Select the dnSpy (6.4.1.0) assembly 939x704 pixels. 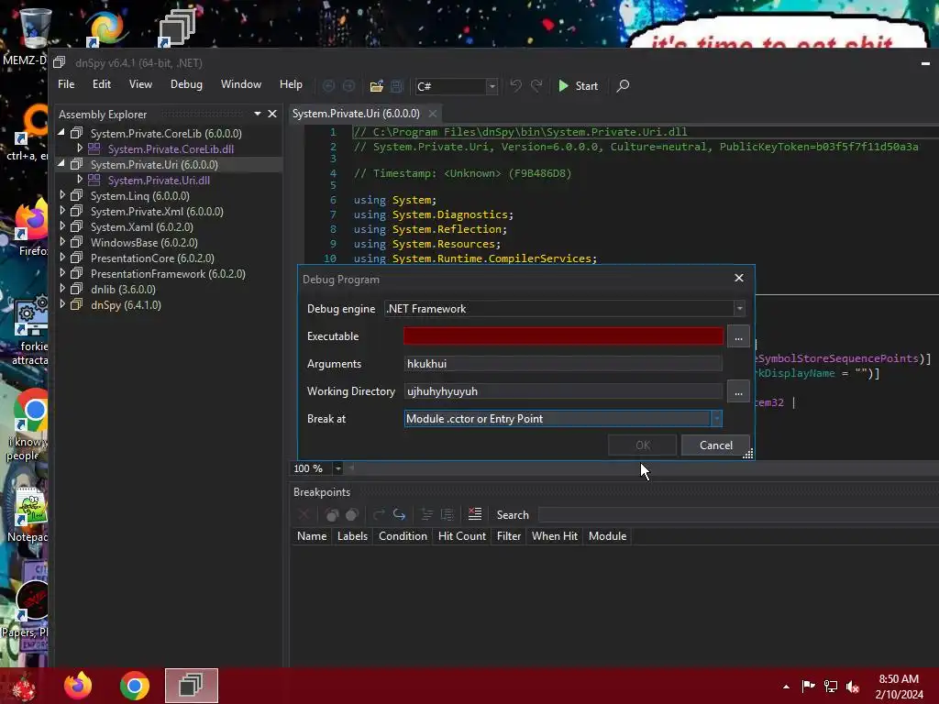click(x=126, y=304)
